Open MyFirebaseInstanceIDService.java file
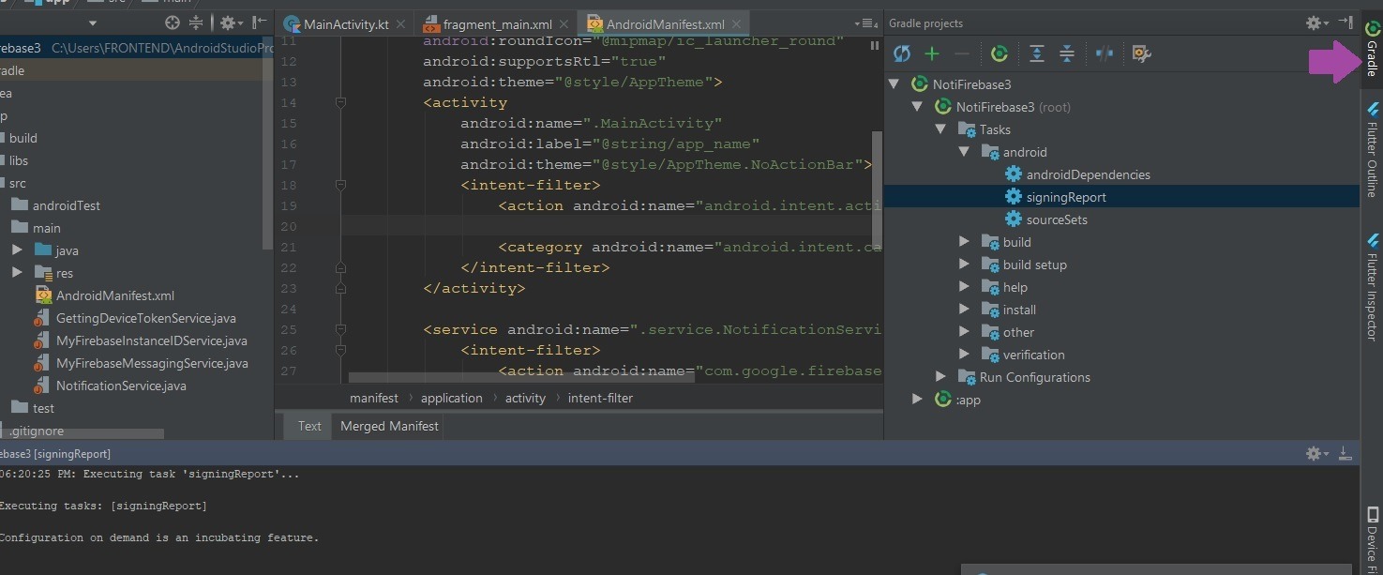This screenshot has width=1383, height=575. 151,340
